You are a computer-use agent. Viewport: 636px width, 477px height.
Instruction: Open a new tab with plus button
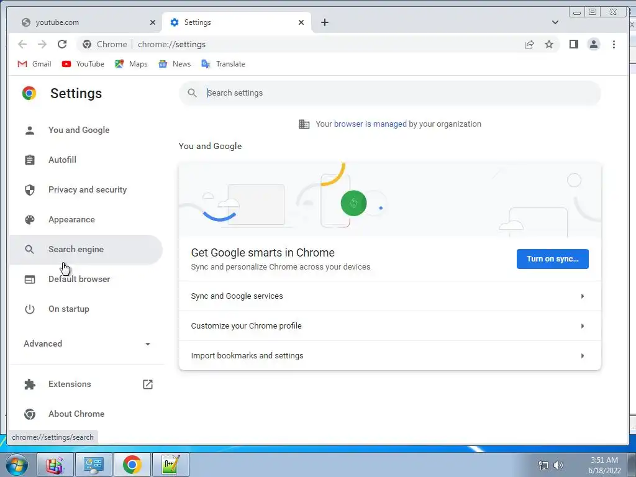pyautogui.click(x=324, y=22)
